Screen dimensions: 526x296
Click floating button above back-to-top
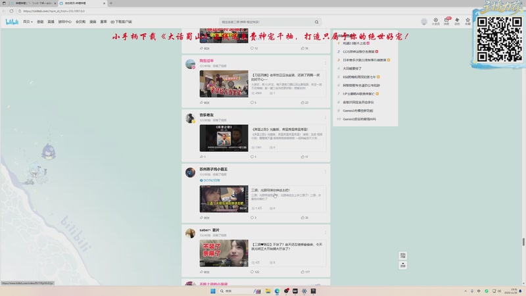click(403, 255)
